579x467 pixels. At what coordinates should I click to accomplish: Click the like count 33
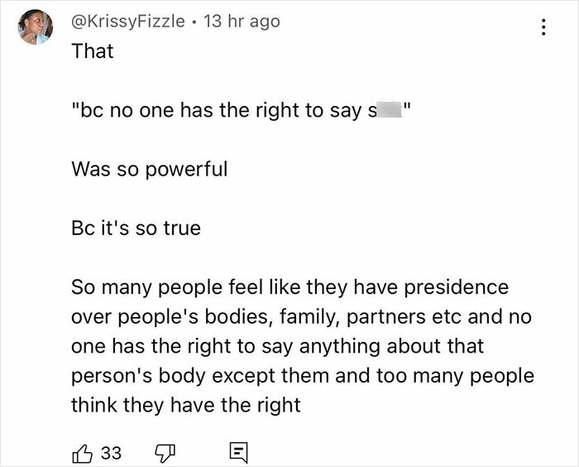tap(111, 453)
